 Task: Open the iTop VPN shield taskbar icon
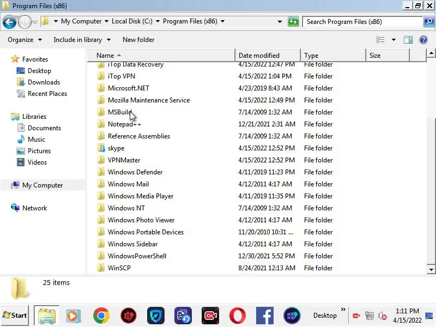(156, 316)
